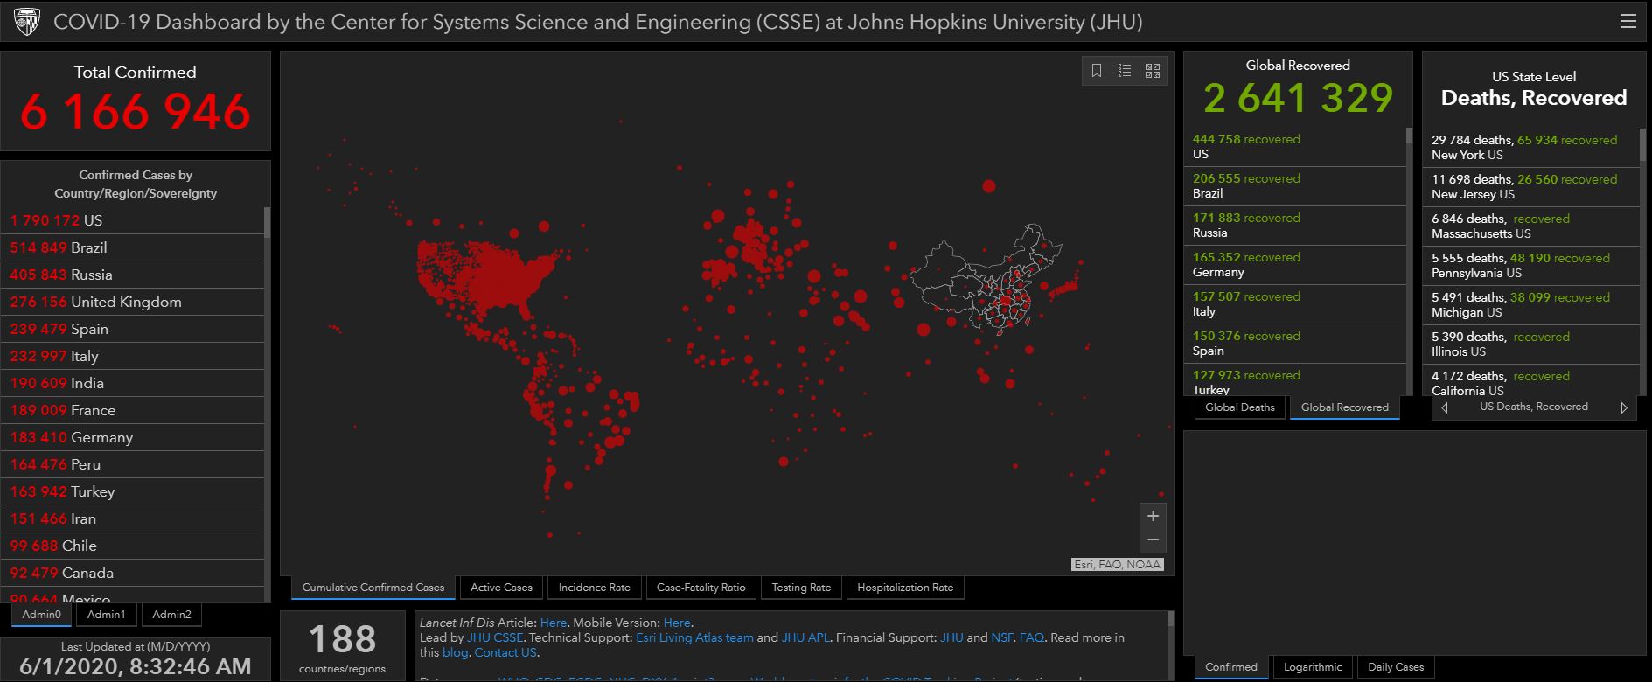This screenshot has width=1652, height=682.
Task: Zoom out on the map
Action: pos(1153,539)
